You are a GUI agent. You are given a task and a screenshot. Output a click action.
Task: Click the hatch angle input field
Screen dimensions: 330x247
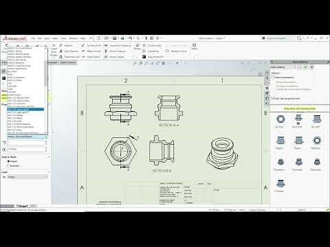pyautogui.click(x=25, y=149)
